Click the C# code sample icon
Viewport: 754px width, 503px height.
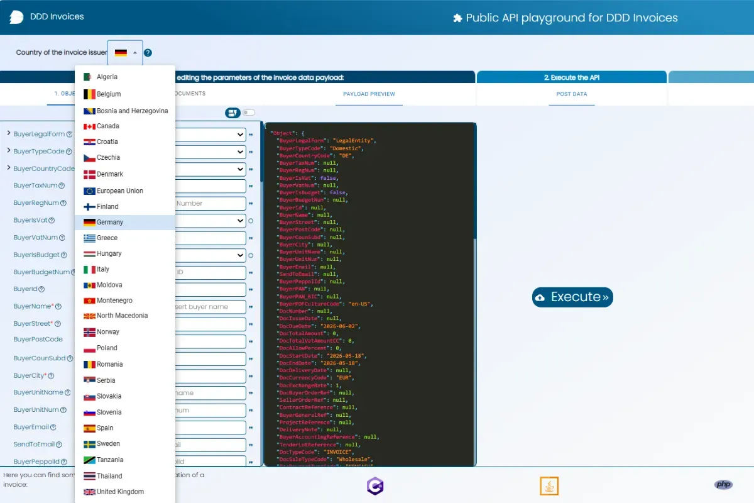point(375,485)
